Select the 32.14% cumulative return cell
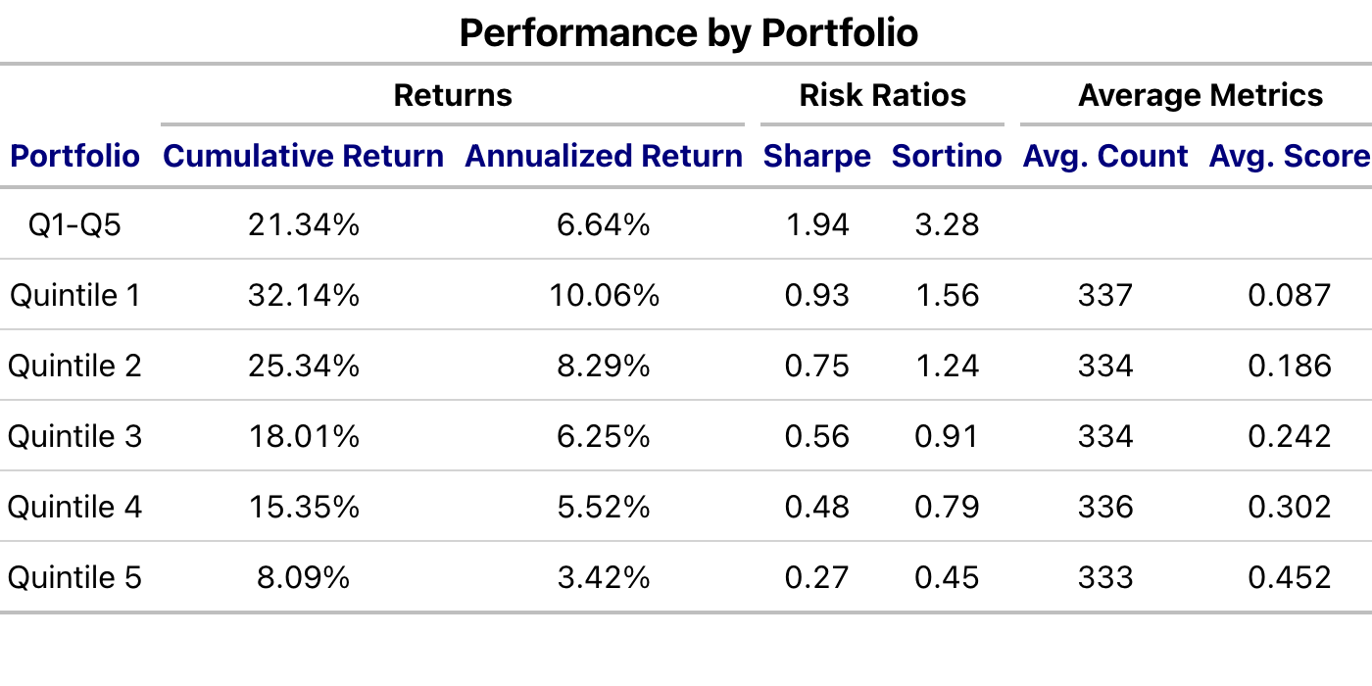Viewport: 1372px width, 686px height. coord(303,295)
